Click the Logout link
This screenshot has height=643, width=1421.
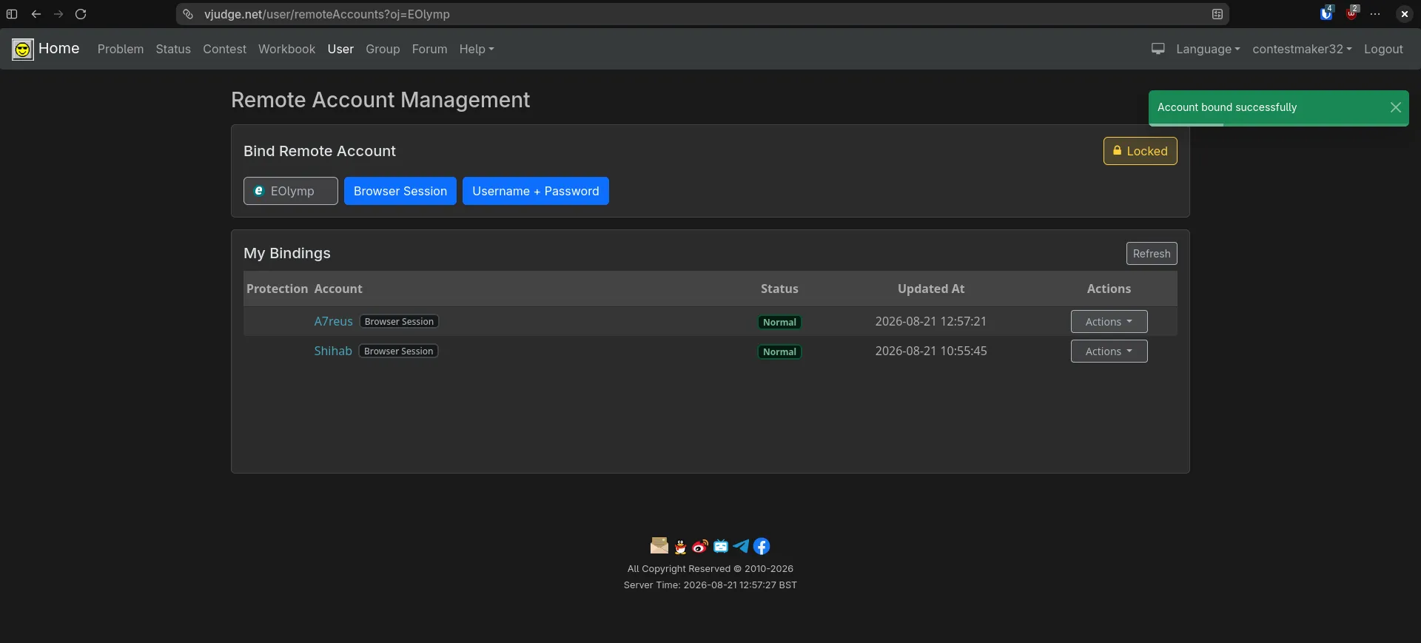(x=1383, y=49)
